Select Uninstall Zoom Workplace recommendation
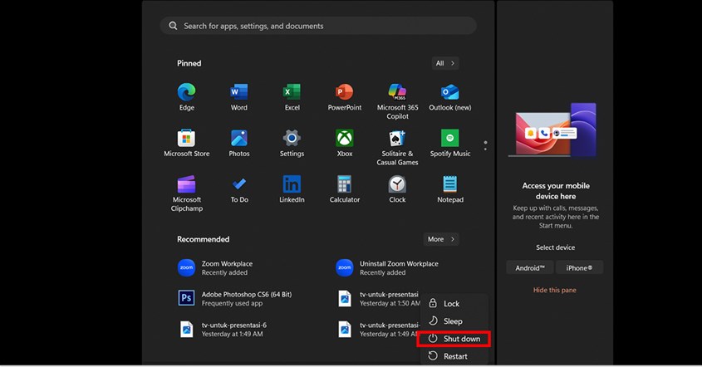 coord(387,267)
